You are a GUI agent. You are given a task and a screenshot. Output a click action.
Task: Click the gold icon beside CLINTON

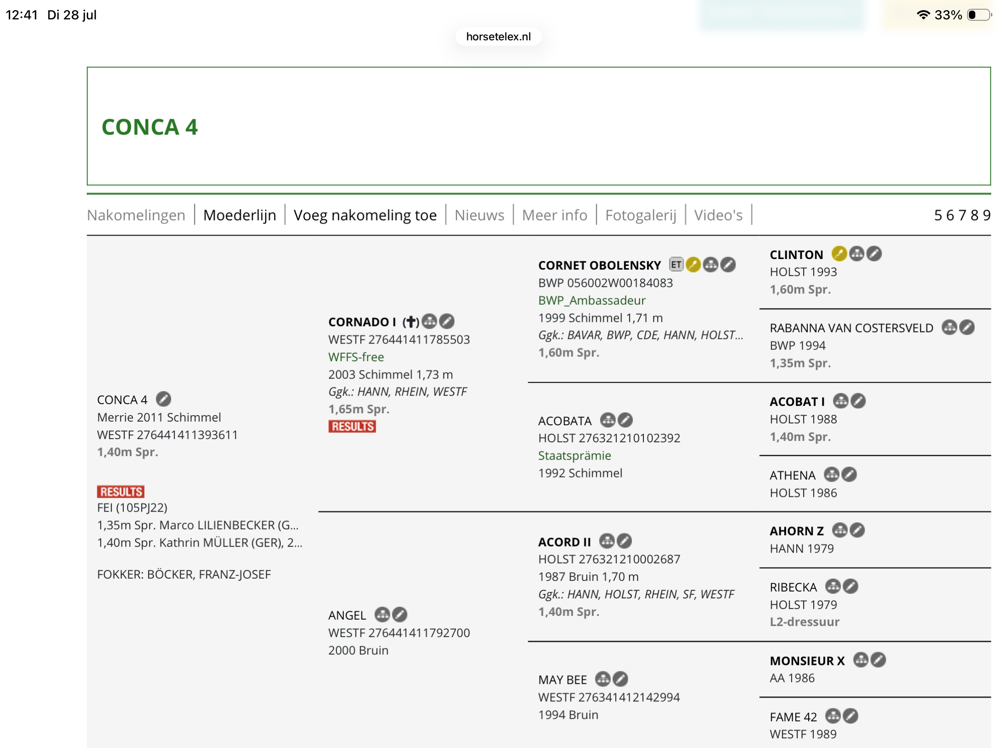tap(839, 253)
